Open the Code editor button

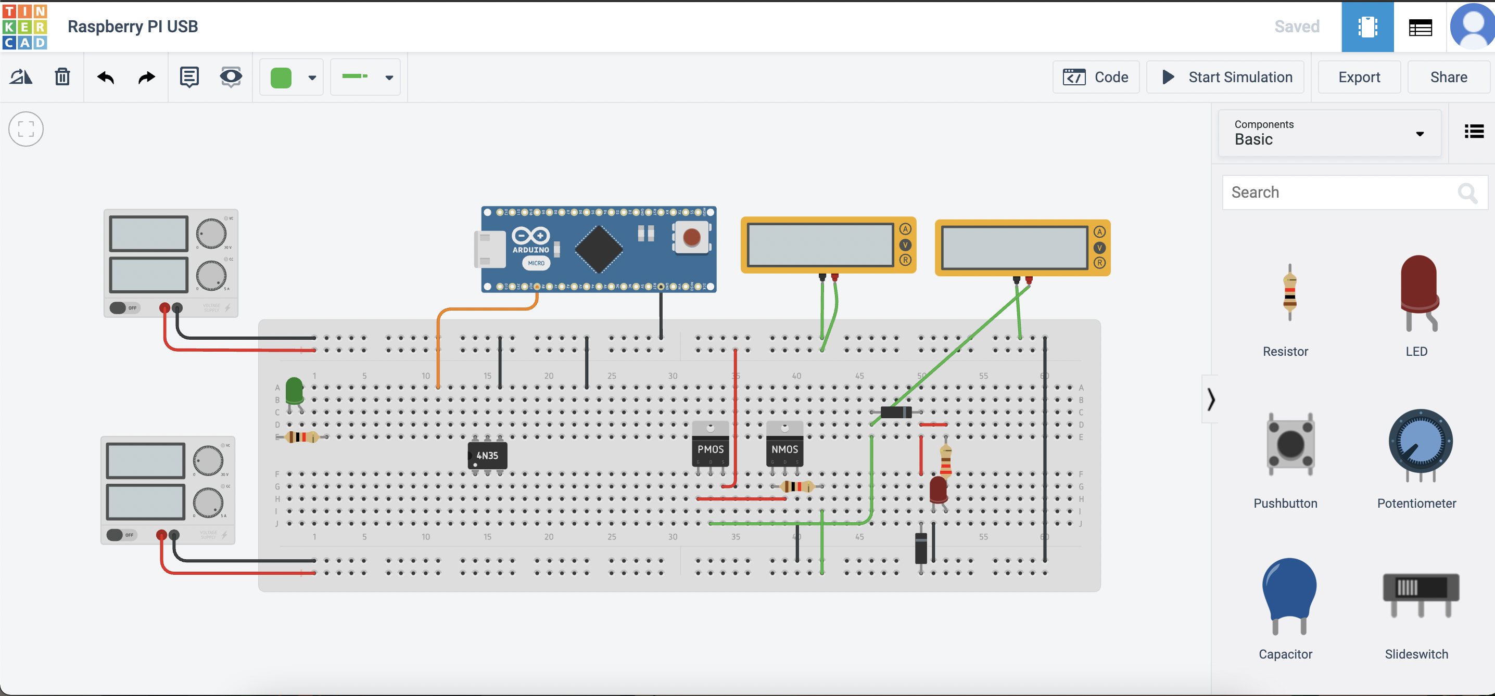[1096, 77]
